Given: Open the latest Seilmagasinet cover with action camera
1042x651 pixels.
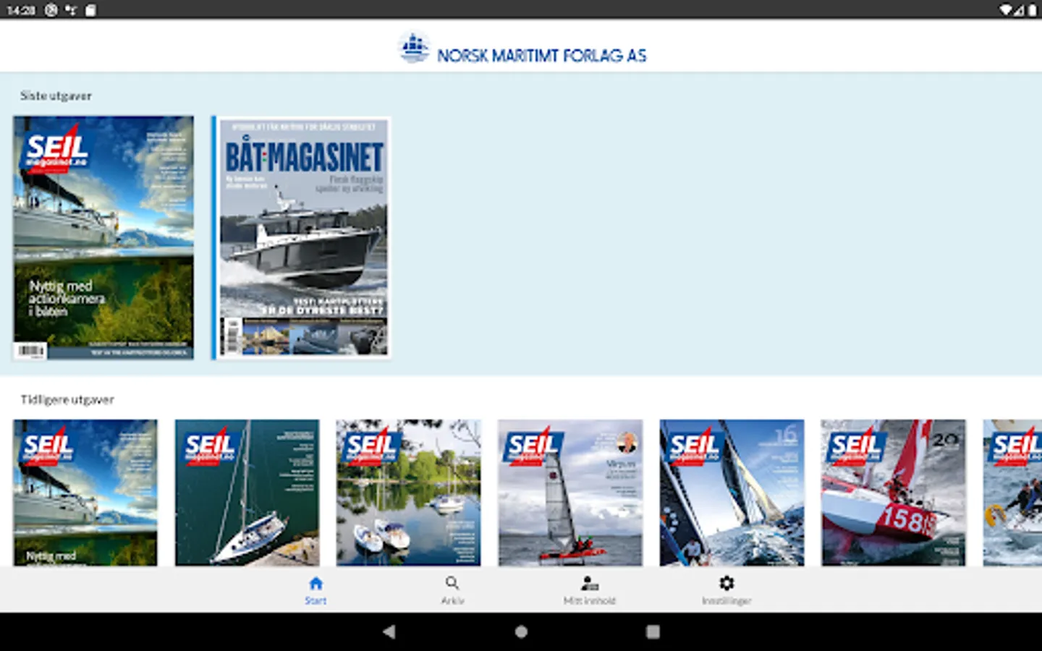Looking at the screenshot, I should [x=103, y=237].
